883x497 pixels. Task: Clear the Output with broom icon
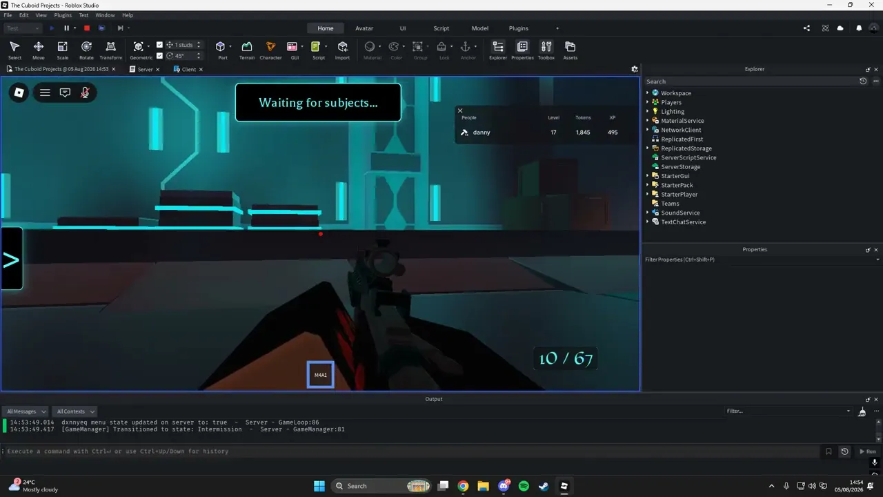862,411
